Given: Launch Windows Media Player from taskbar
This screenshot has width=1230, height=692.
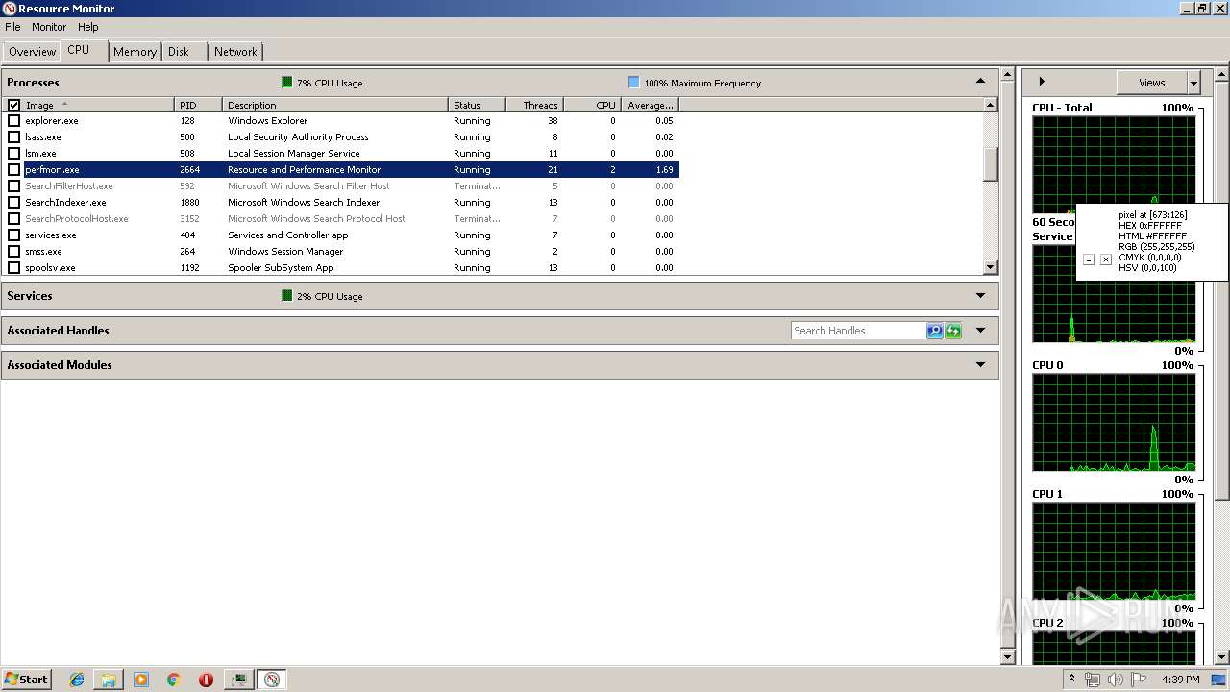Looking at the screenshot, I should pyautogui.click(x=141, y=680).
